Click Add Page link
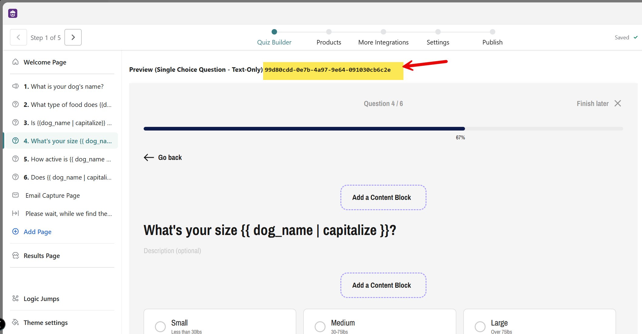 pos(38,232)
